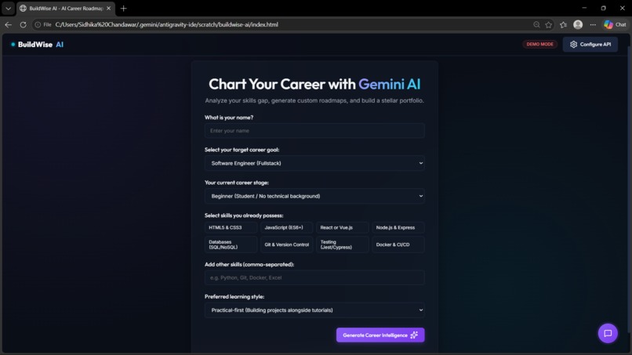
Task: Restore down the browser window
Action: coord(604,8)
